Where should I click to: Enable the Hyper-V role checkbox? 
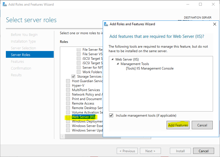tap(68, 86)
